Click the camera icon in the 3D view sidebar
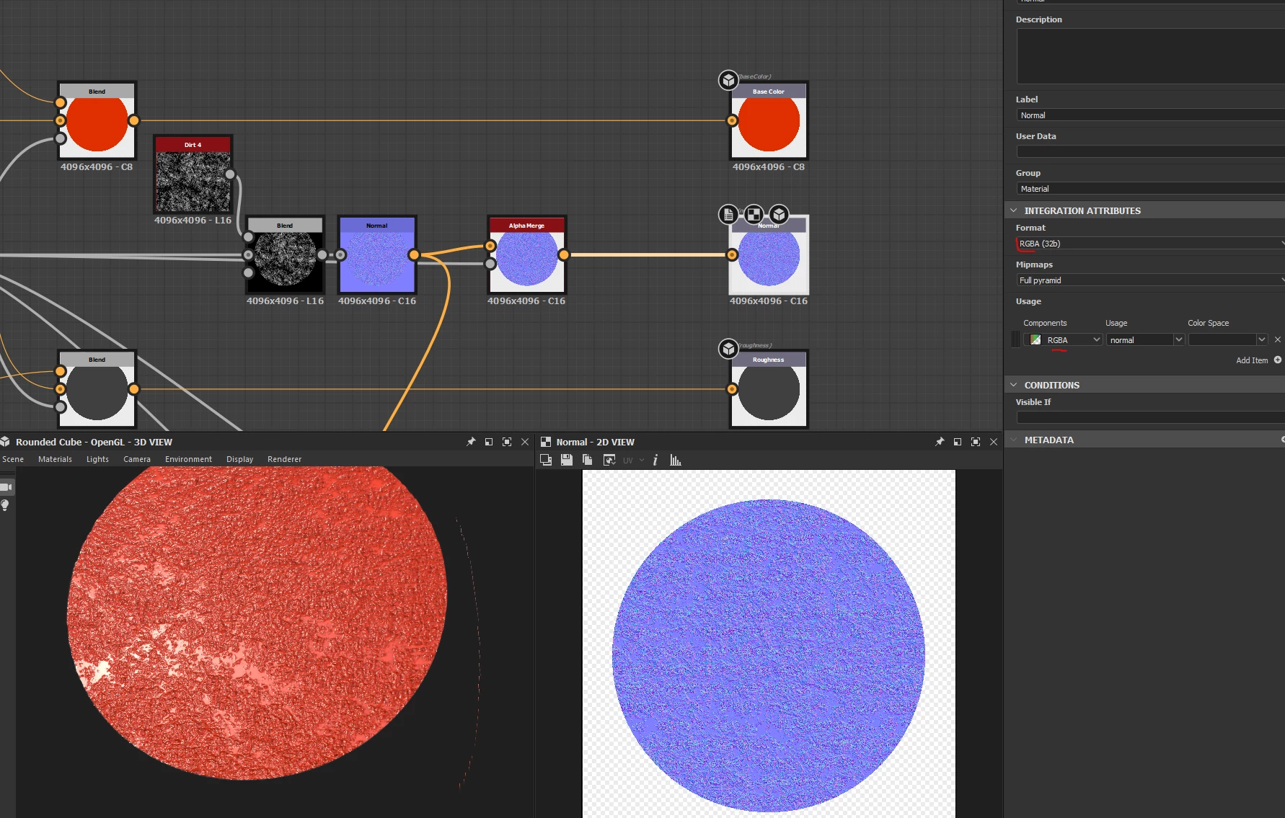Viewport: 1285px width, 818px height. coord(6,487)
